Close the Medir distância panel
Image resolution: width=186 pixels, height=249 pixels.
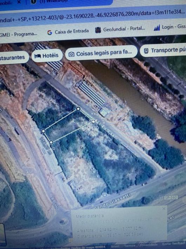164,208
